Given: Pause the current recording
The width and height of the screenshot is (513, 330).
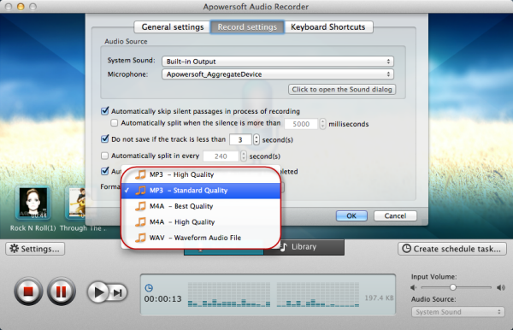Looking at the screenshot, I should pyautogui.click(x=62, y=291).
